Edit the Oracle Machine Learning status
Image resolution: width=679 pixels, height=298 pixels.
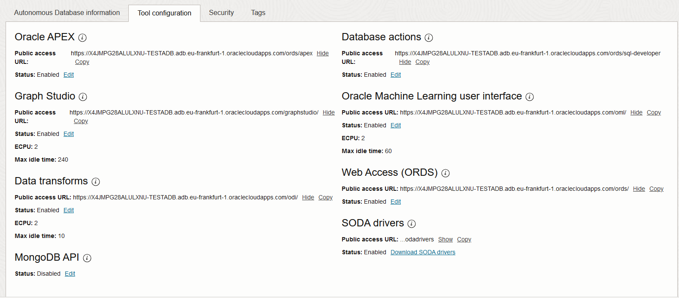click(x=396, y=125)
